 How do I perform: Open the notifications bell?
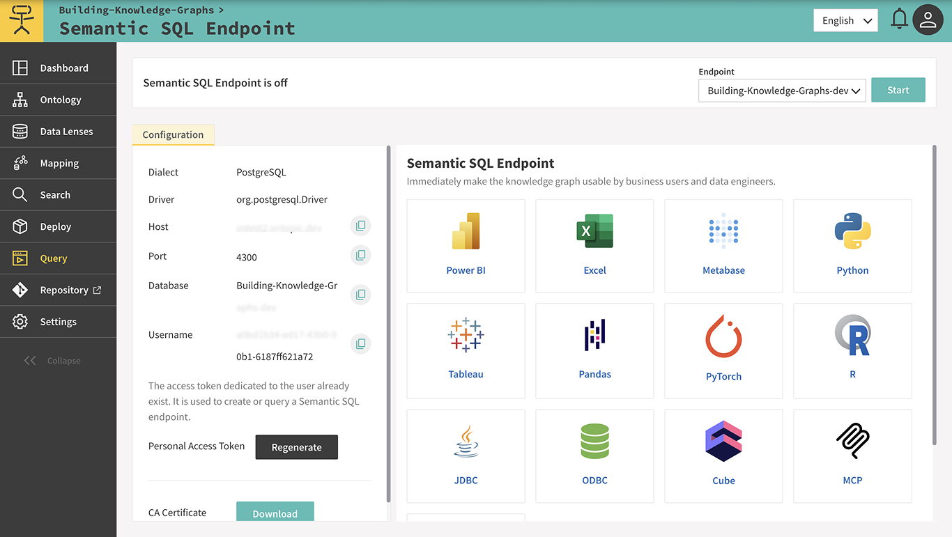pyautogui.click(x=900, y=20)
